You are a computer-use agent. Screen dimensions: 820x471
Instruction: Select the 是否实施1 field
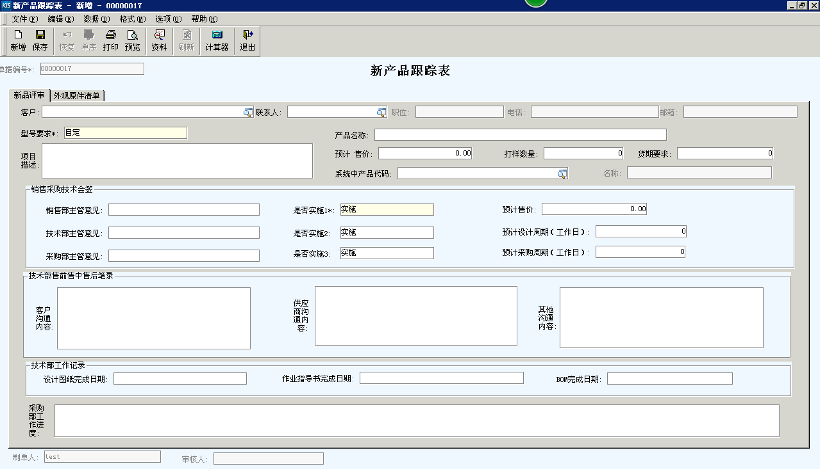(x=387, y=210)
